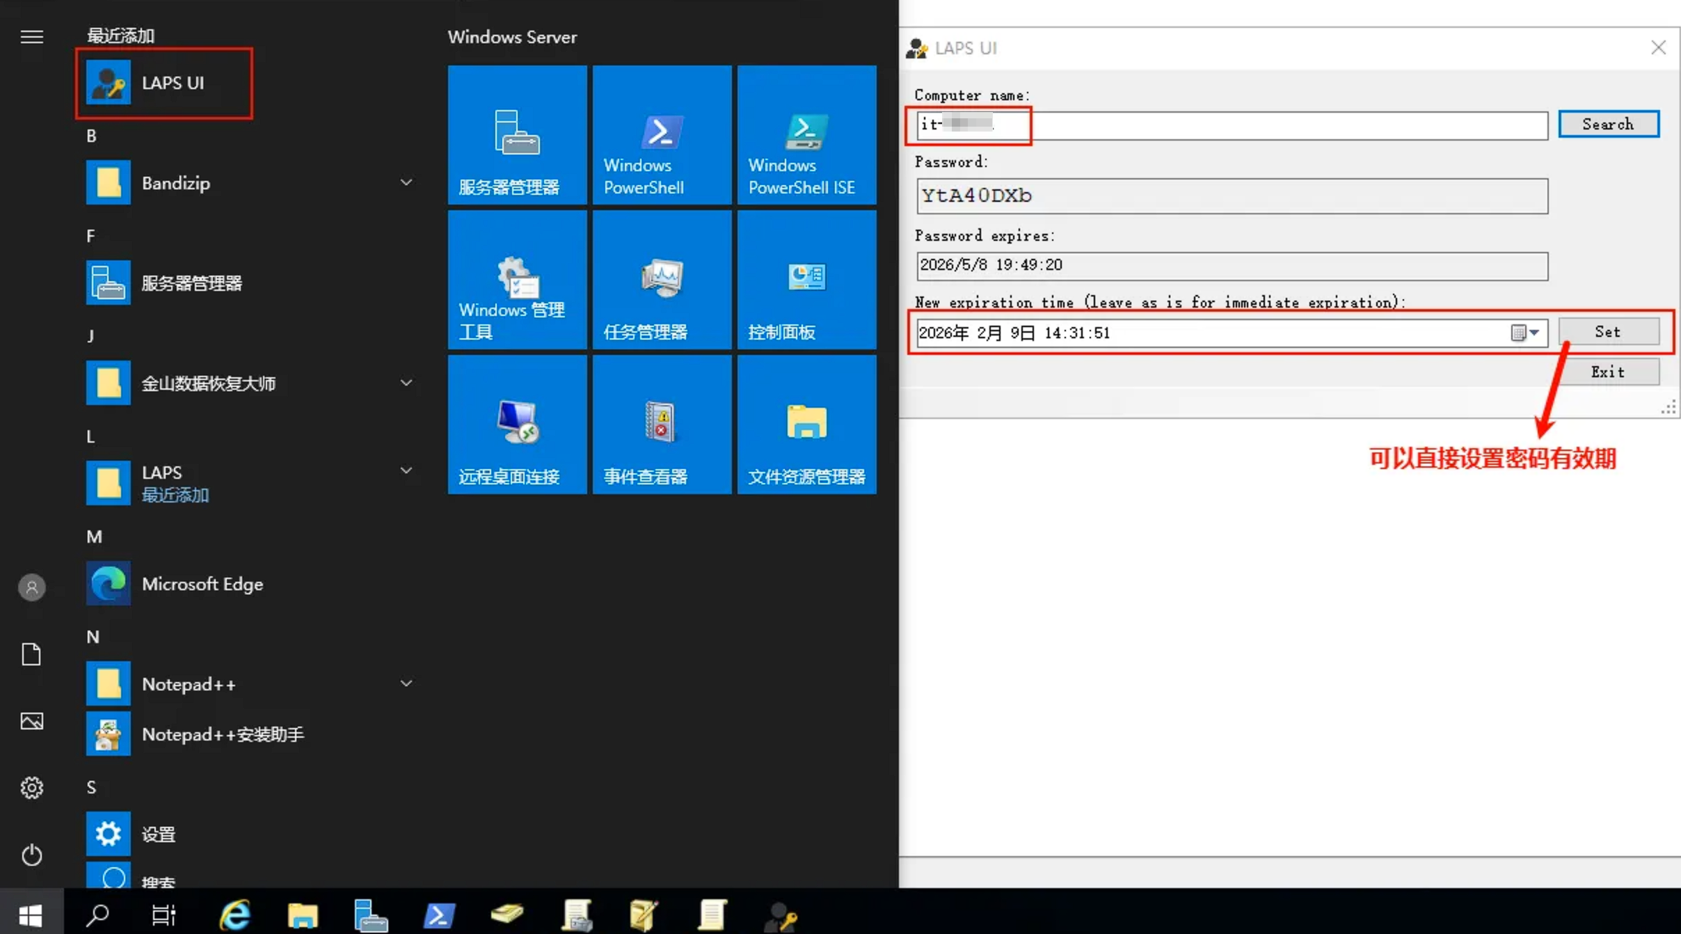Open Settings gear in Start sidebar
This screenshot has height=934, width=1681.
[32, 788]
